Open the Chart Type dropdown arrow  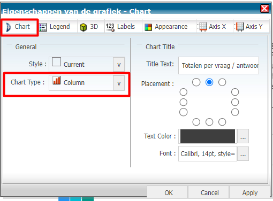click(119, 83)
